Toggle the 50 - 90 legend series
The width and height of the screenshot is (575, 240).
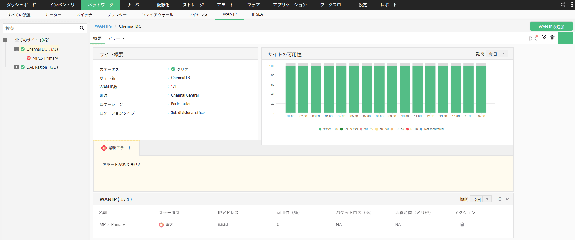[382, 129]
